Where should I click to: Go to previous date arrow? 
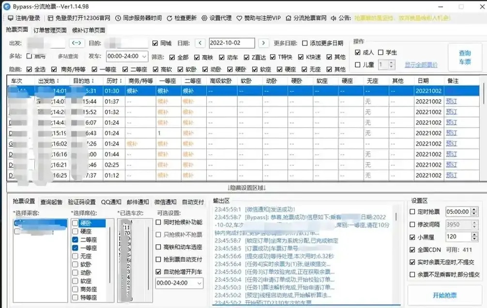click(200, 43)
